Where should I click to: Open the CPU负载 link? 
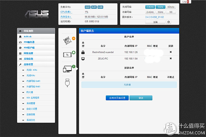(x=66, y=12)
